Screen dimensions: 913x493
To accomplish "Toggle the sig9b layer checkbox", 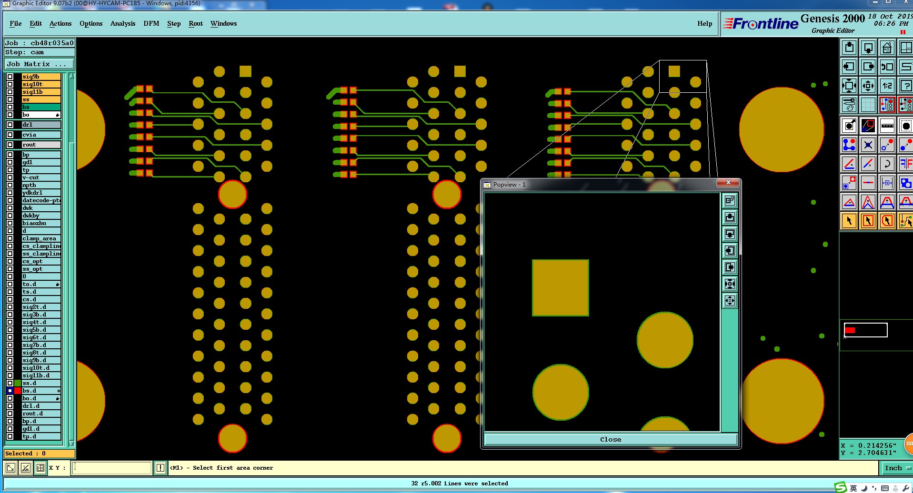I will [10, 77].
